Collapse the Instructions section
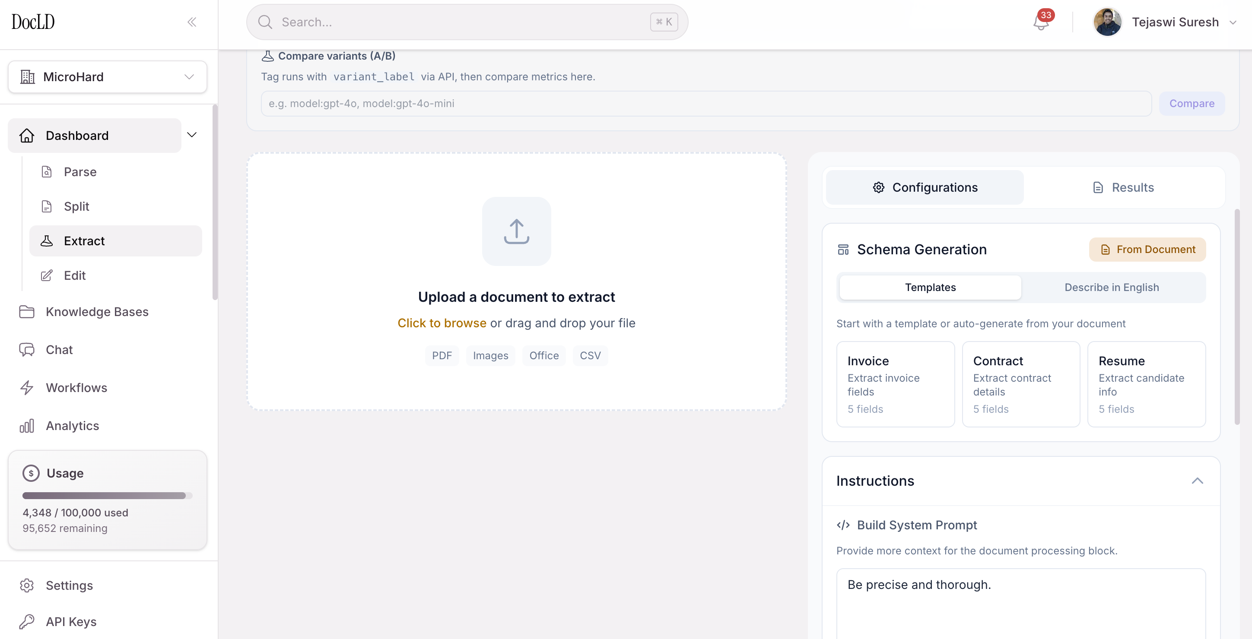The image size is (1252, 639). click(1197, 481)
